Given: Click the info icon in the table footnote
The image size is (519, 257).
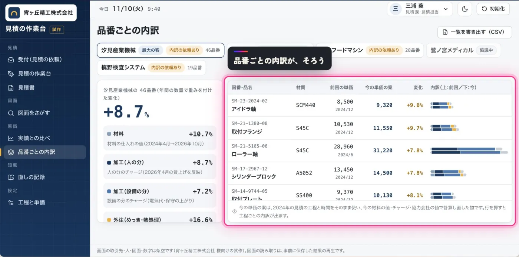Looking at the screenshot, I should click(x=234, y=212).
